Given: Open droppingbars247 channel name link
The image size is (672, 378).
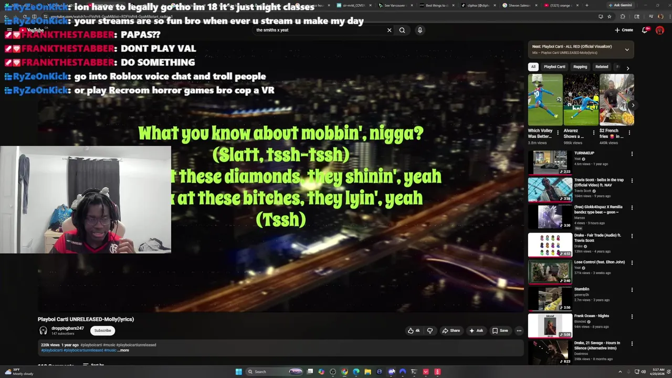Looking at the screenshot, I should 68,328.
